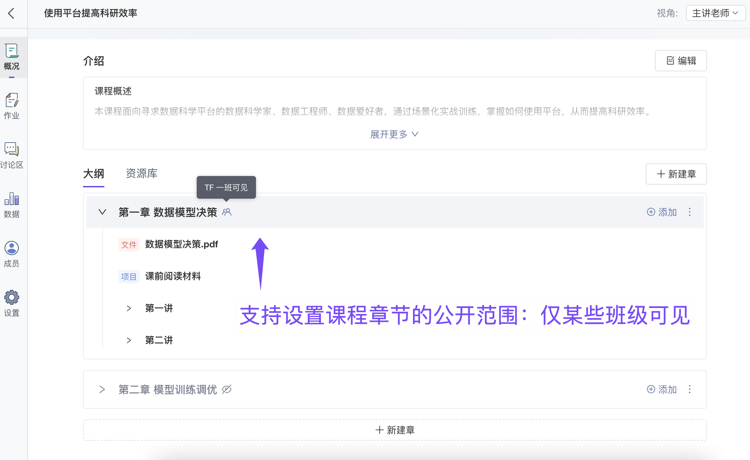750x460 pixels.
Task: Expand 第二章 模型训练调优 chapter
Action: point(102,389)
